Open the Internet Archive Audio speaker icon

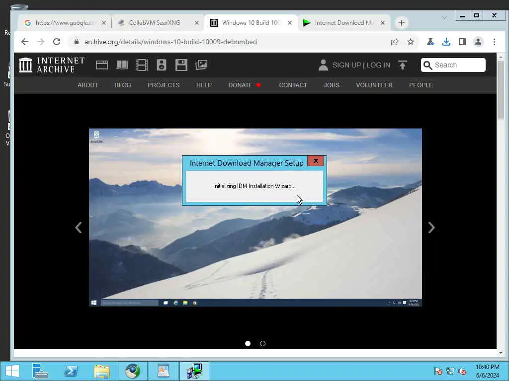click(x=162, y=65)
